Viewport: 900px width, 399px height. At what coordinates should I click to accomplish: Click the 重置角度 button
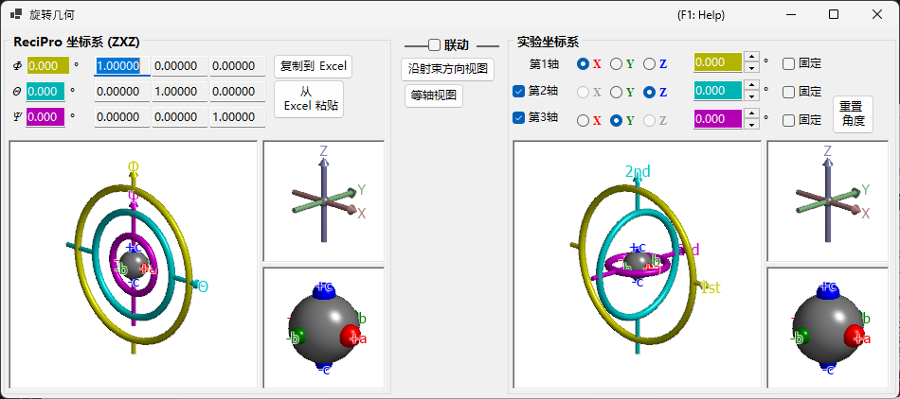[x=853, y=113]
